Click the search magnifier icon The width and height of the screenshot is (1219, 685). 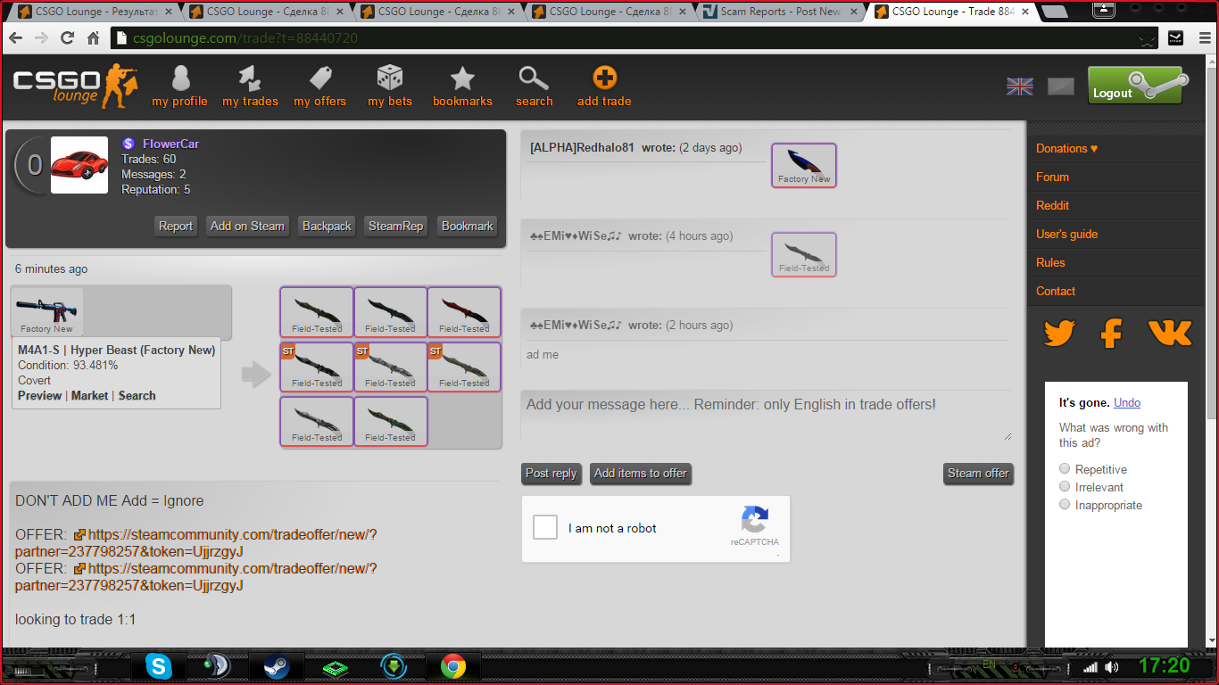(534, 79)
